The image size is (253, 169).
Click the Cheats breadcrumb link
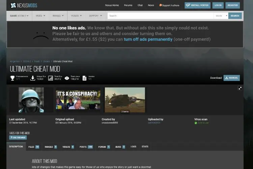[47, 62]
